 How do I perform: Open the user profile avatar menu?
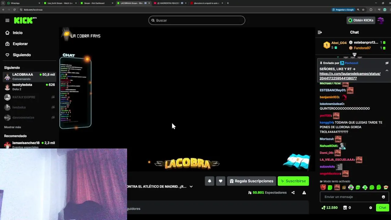(381, 20)
